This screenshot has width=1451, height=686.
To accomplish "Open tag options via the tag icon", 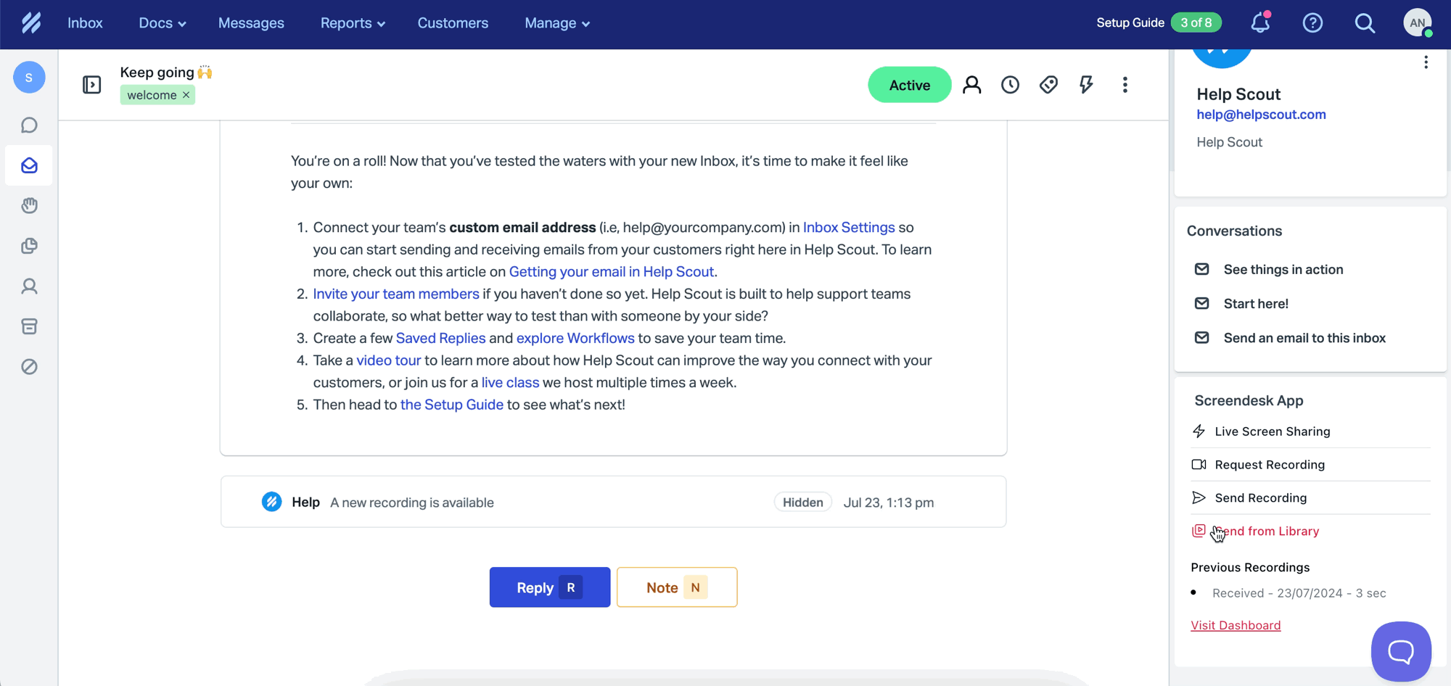I will 1048,84.
